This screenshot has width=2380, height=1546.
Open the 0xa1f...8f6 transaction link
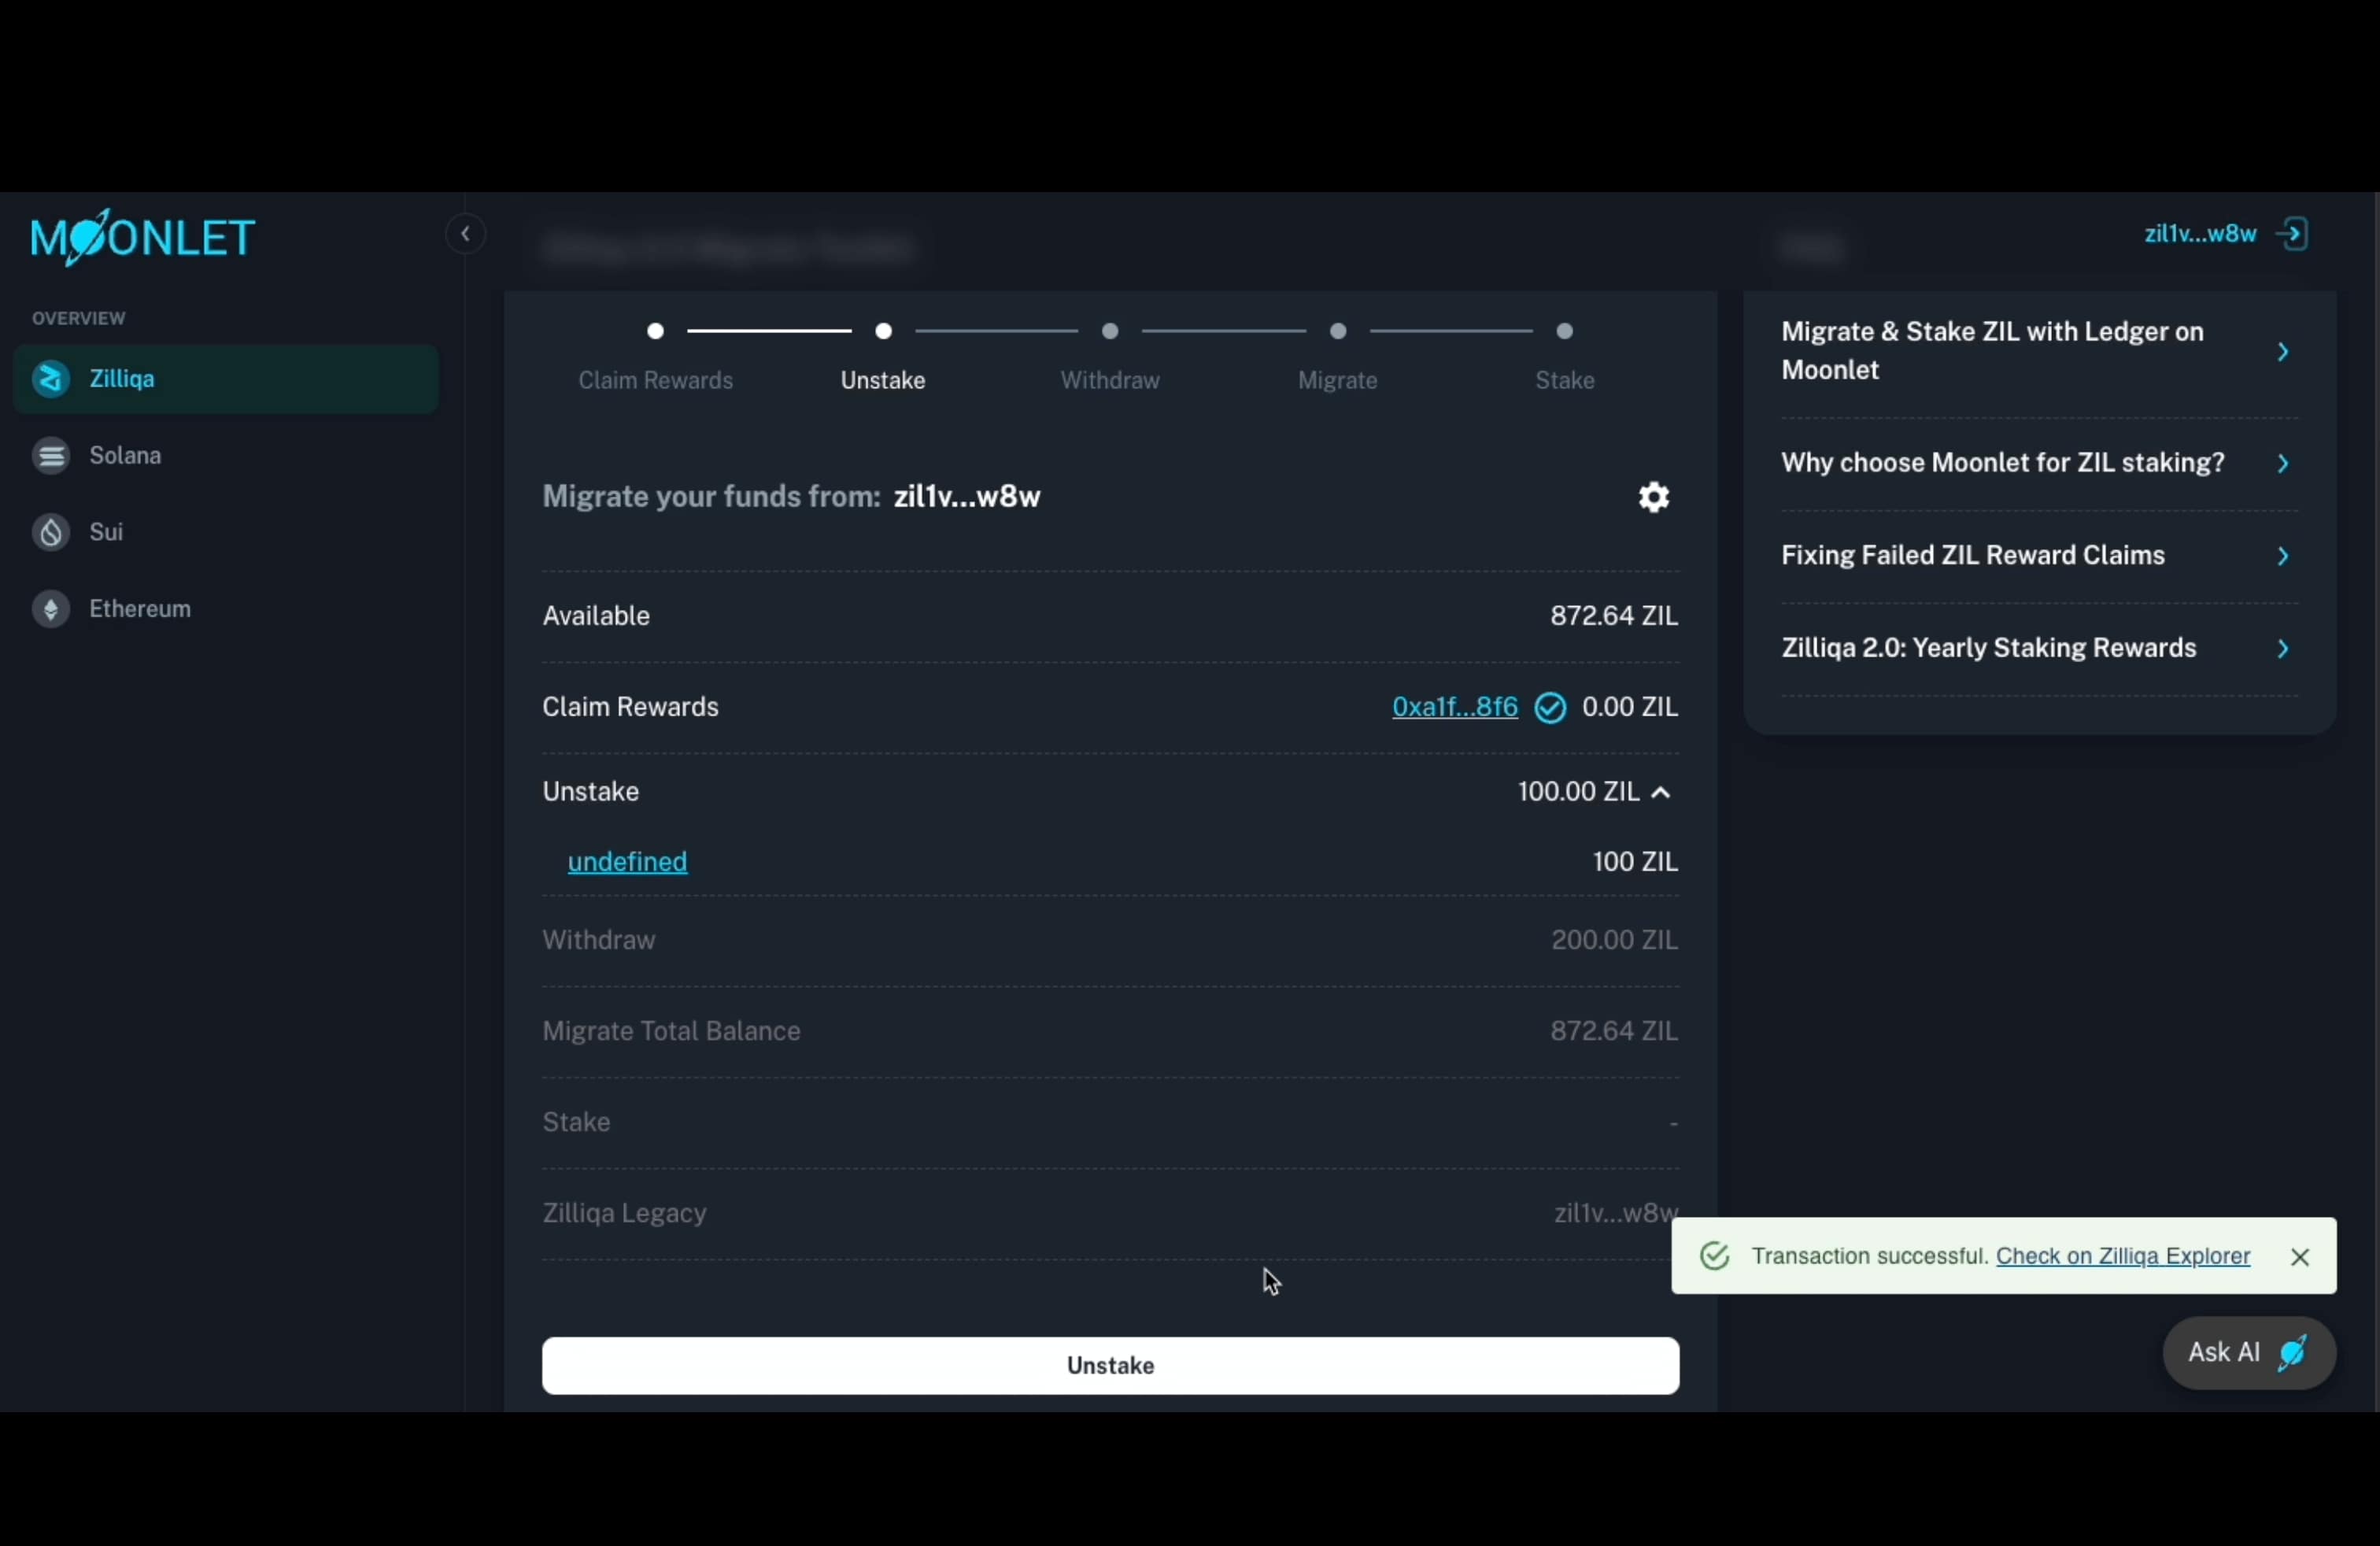pyautogui.click(x=1455, y=708)
